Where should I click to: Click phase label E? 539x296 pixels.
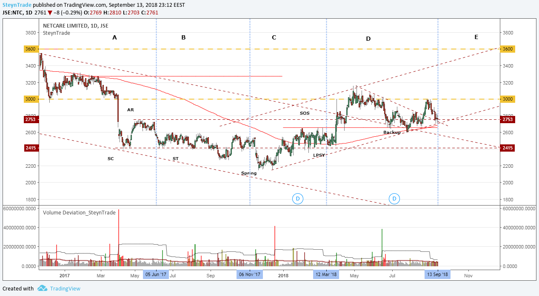(476, 37)
